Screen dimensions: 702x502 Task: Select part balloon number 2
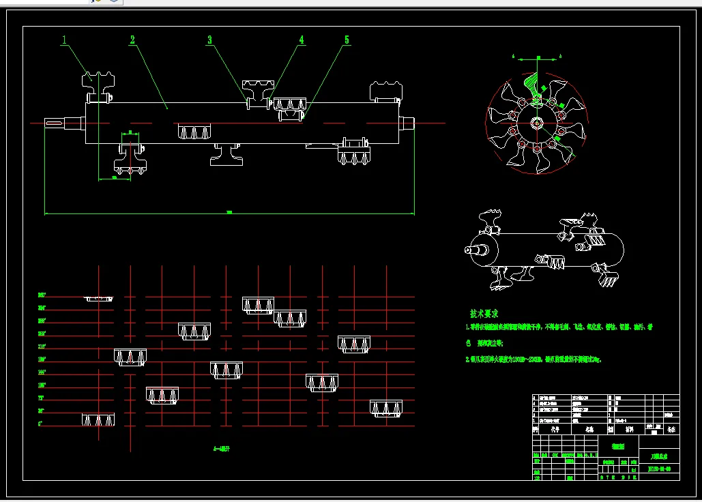(132, 40)
